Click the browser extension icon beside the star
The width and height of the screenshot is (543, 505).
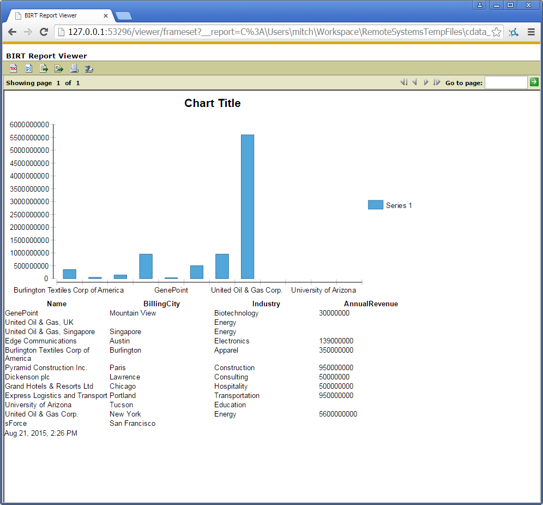[x=514, y=32]
